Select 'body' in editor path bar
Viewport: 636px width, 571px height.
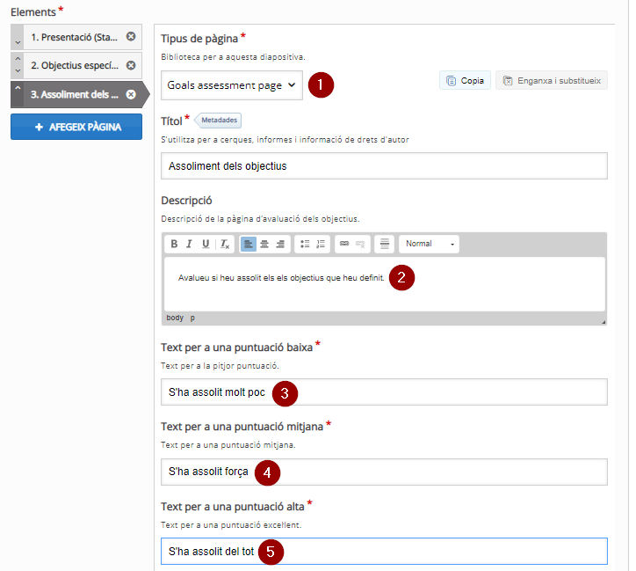175,318
